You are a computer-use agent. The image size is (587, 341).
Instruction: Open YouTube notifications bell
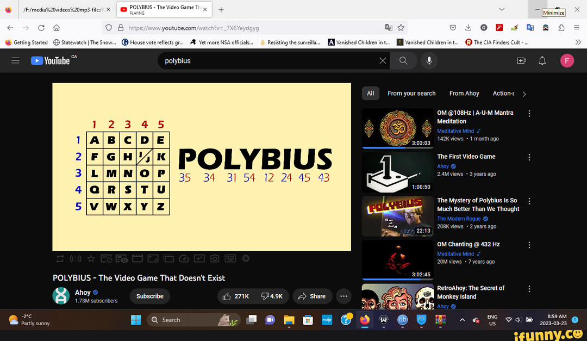542,60
